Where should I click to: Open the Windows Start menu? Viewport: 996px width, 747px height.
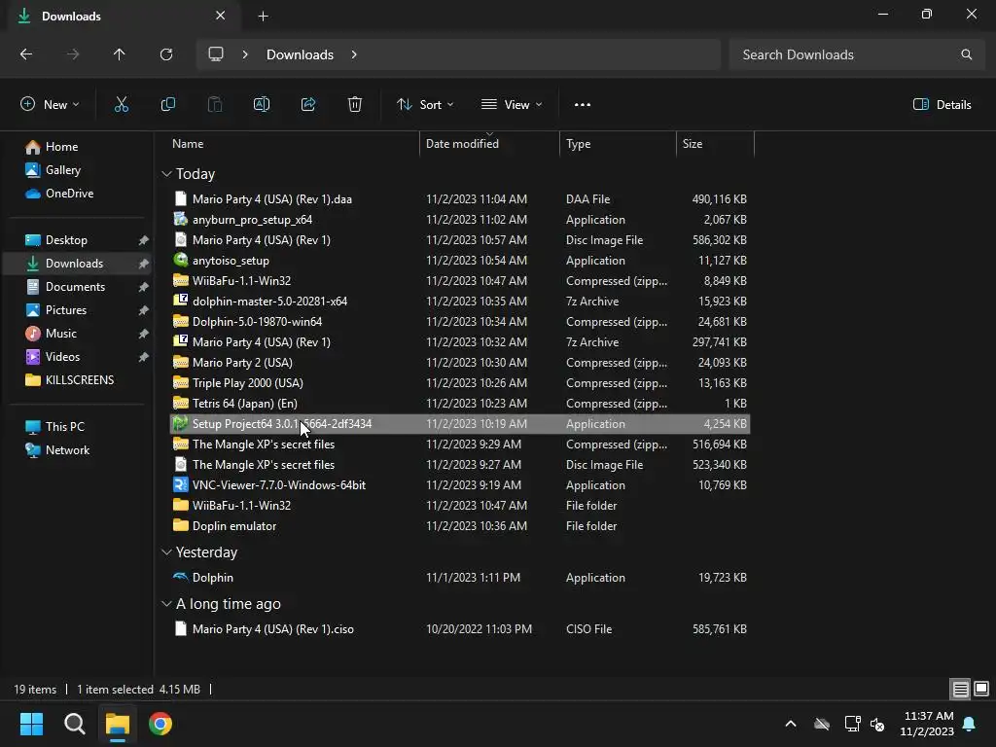click(31, 724)
